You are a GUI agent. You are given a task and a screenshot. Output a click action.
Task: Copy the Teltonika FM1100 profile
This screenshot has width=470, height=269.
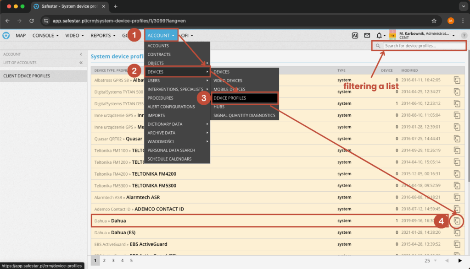coord(457,151)
